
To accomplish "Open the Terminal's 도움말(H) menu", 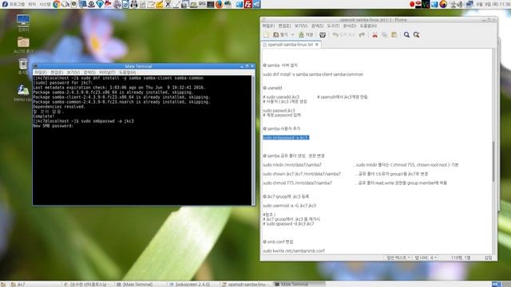I will tap(128, 73).
